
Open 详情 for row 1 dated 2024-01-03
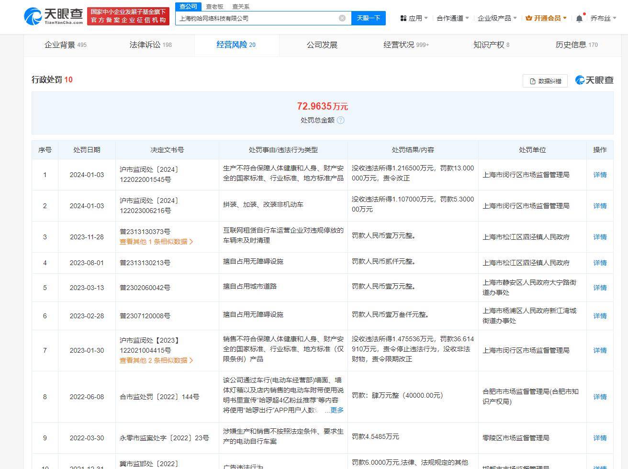click(x=600, y=175)
